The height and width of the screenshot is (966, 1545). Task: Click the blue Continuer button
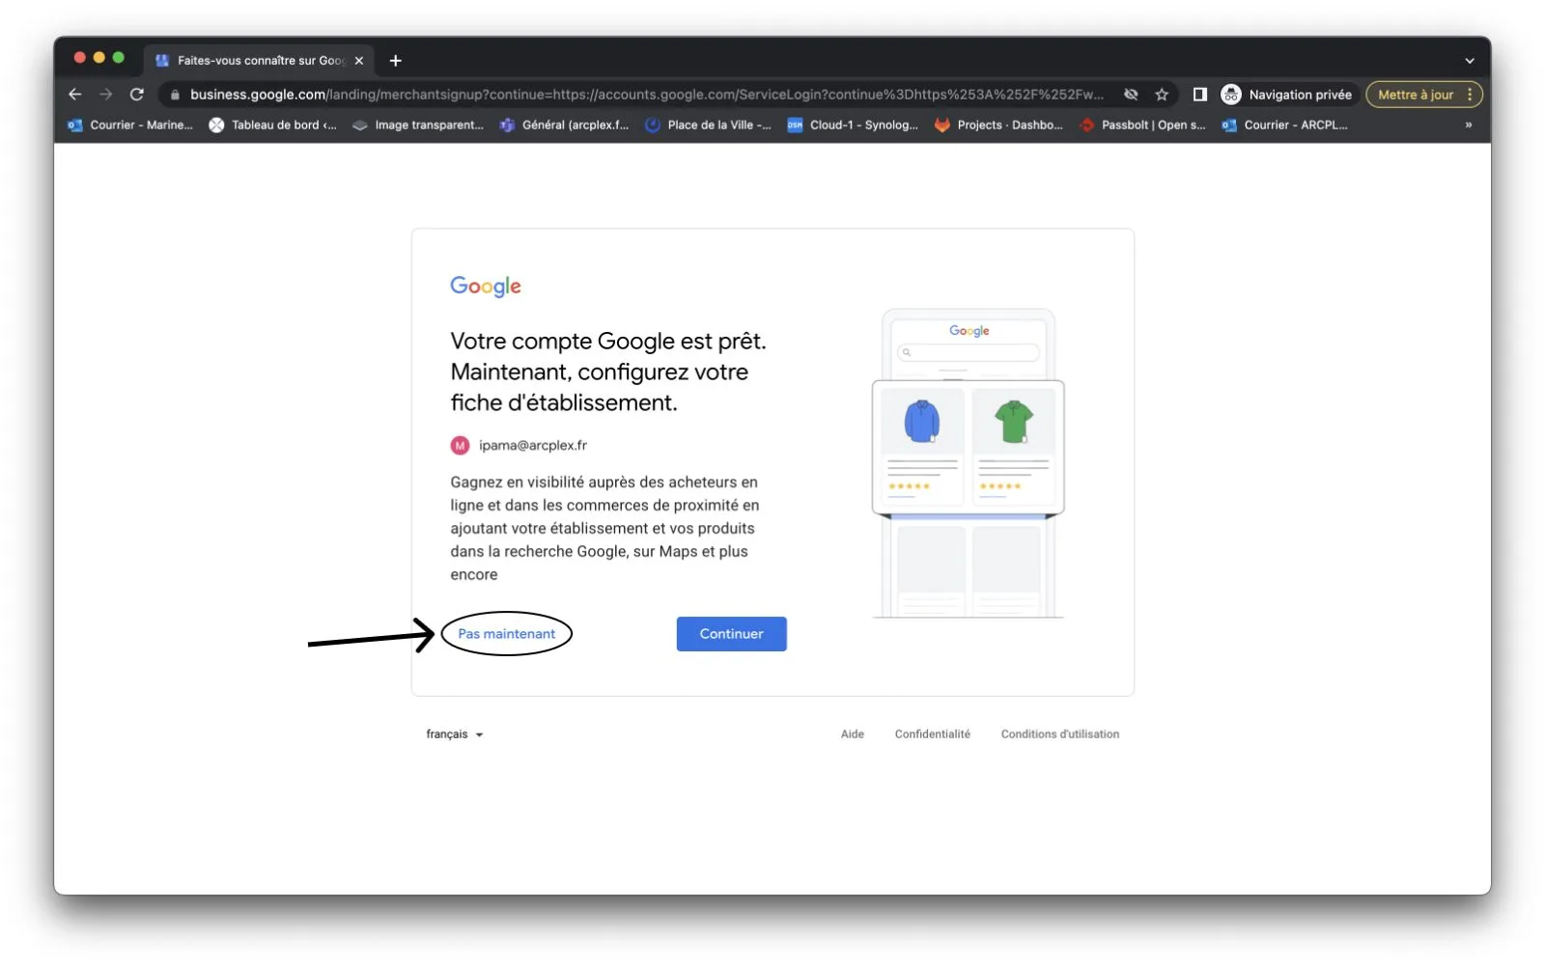click(x=731, y=634)
